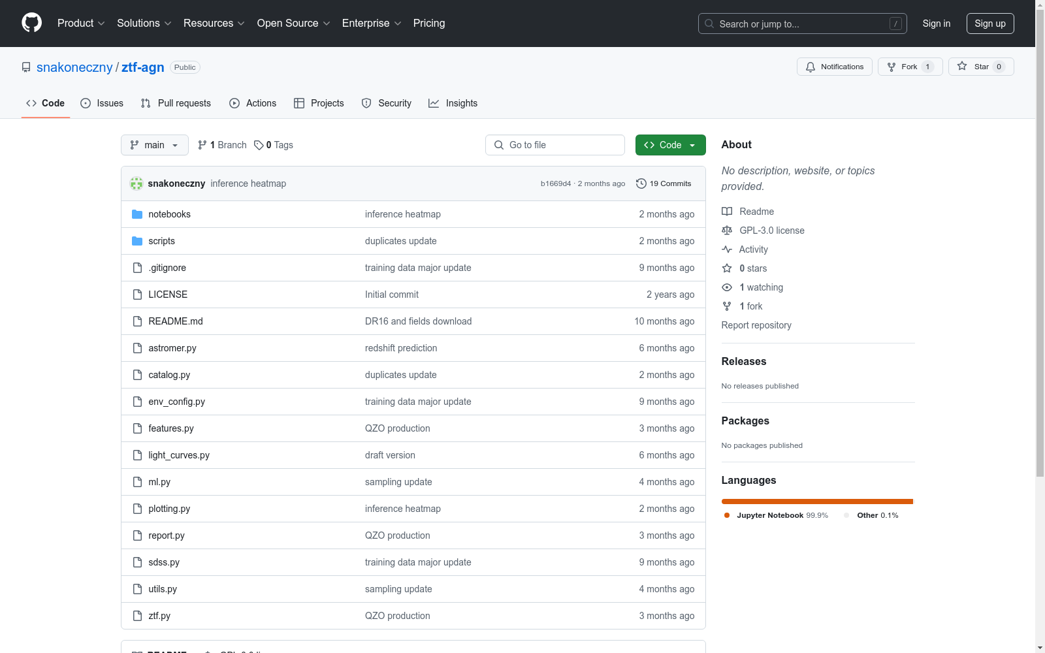Click the snakoneczny avatar in commit bar

137,183
